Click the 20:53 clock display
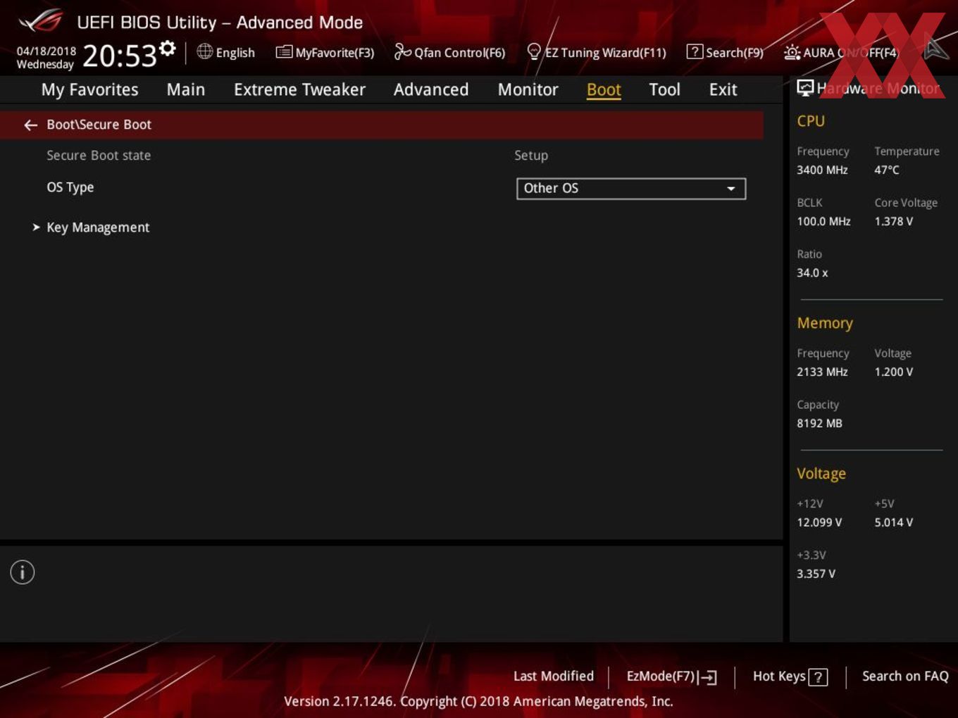This screenshot has width=958, height=718. pos(120,56)
